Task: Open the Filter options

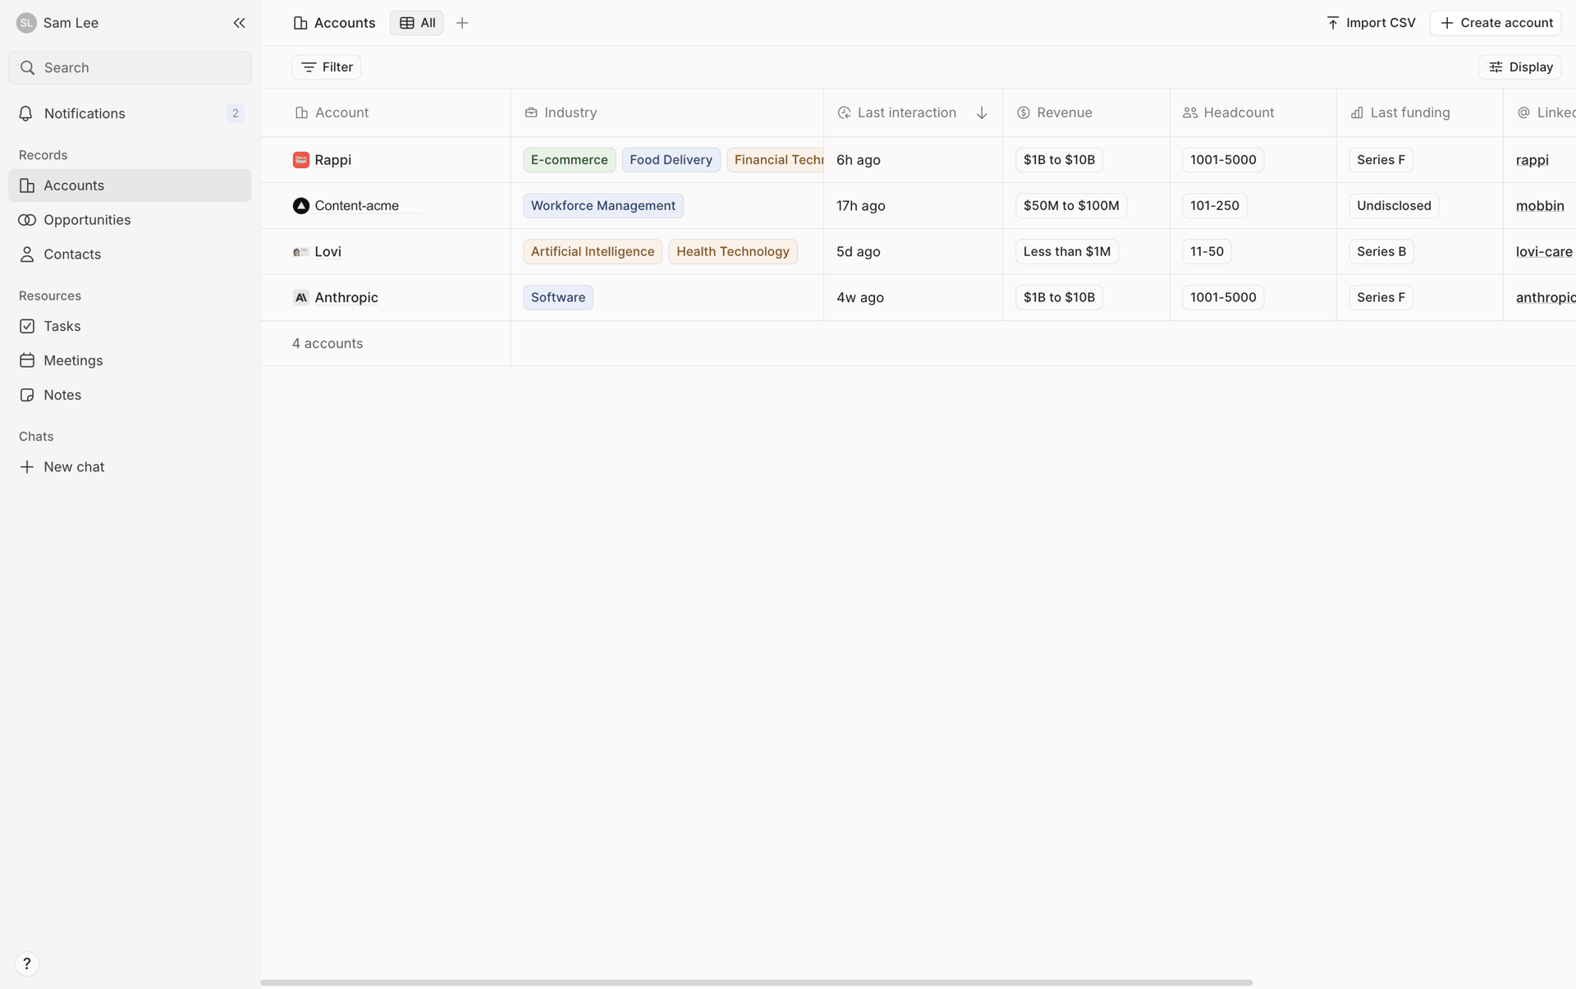Action: pyautogui.click(x=327, y=67)
